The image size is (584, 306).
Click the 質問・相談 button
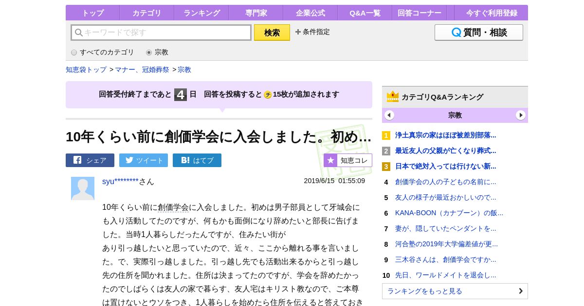click(x=479, y=33)
